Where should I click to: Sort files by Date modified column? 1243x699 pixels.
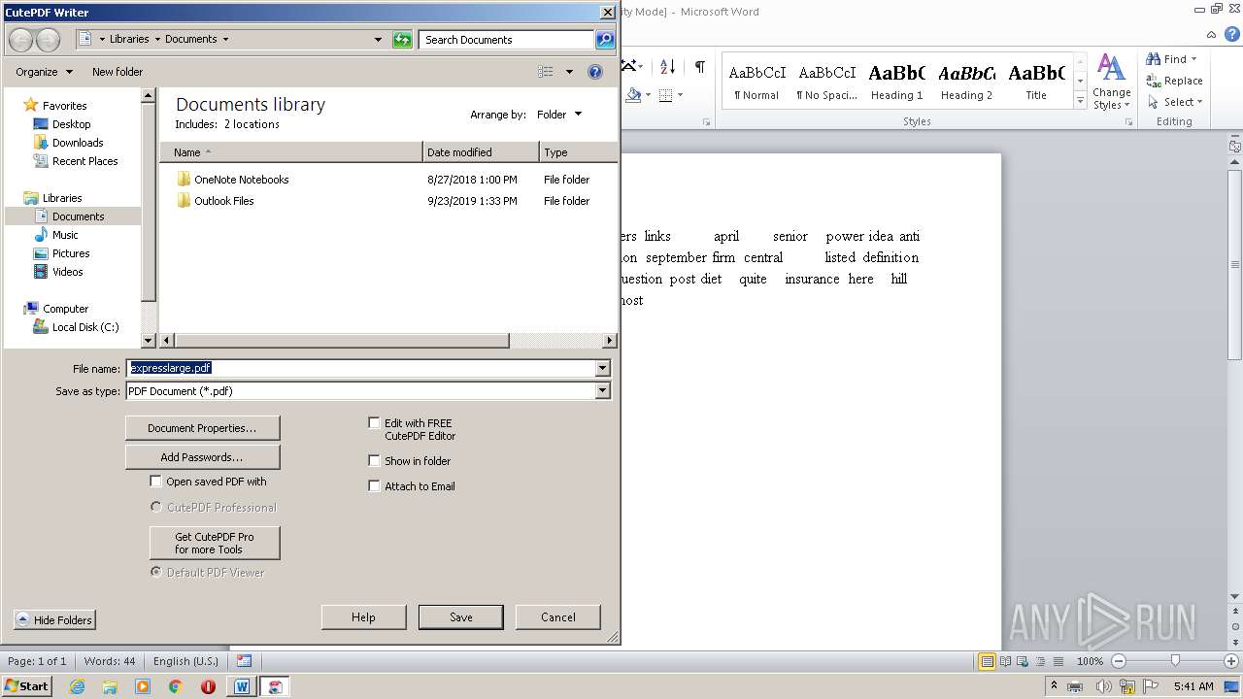(481, 152)
